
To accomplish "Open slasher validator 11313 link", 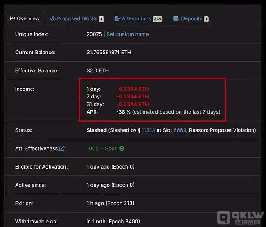I will click(148, 130).
